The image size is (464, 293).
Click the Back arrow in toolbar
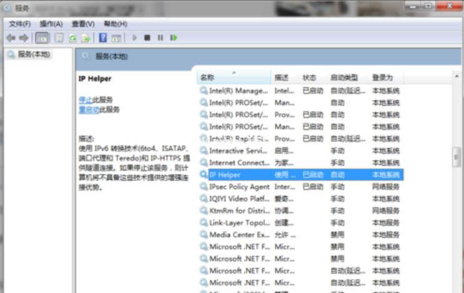click(x=11, y=38)
